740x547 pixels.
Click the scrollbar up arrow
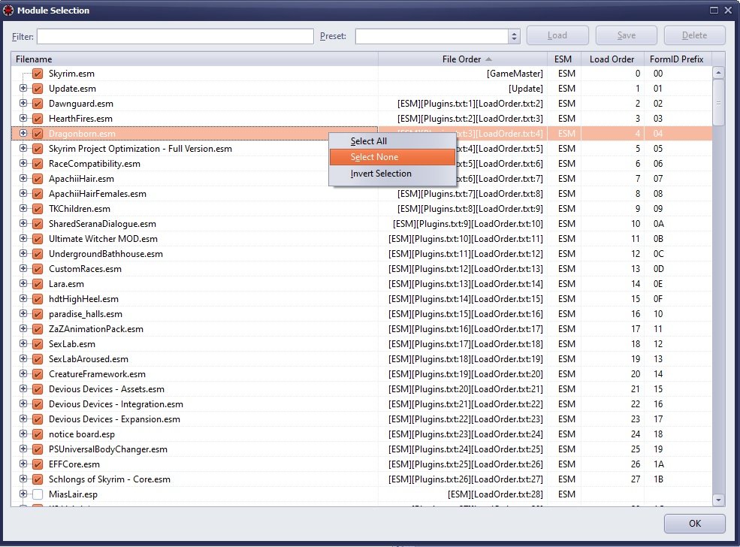point(718,73)
